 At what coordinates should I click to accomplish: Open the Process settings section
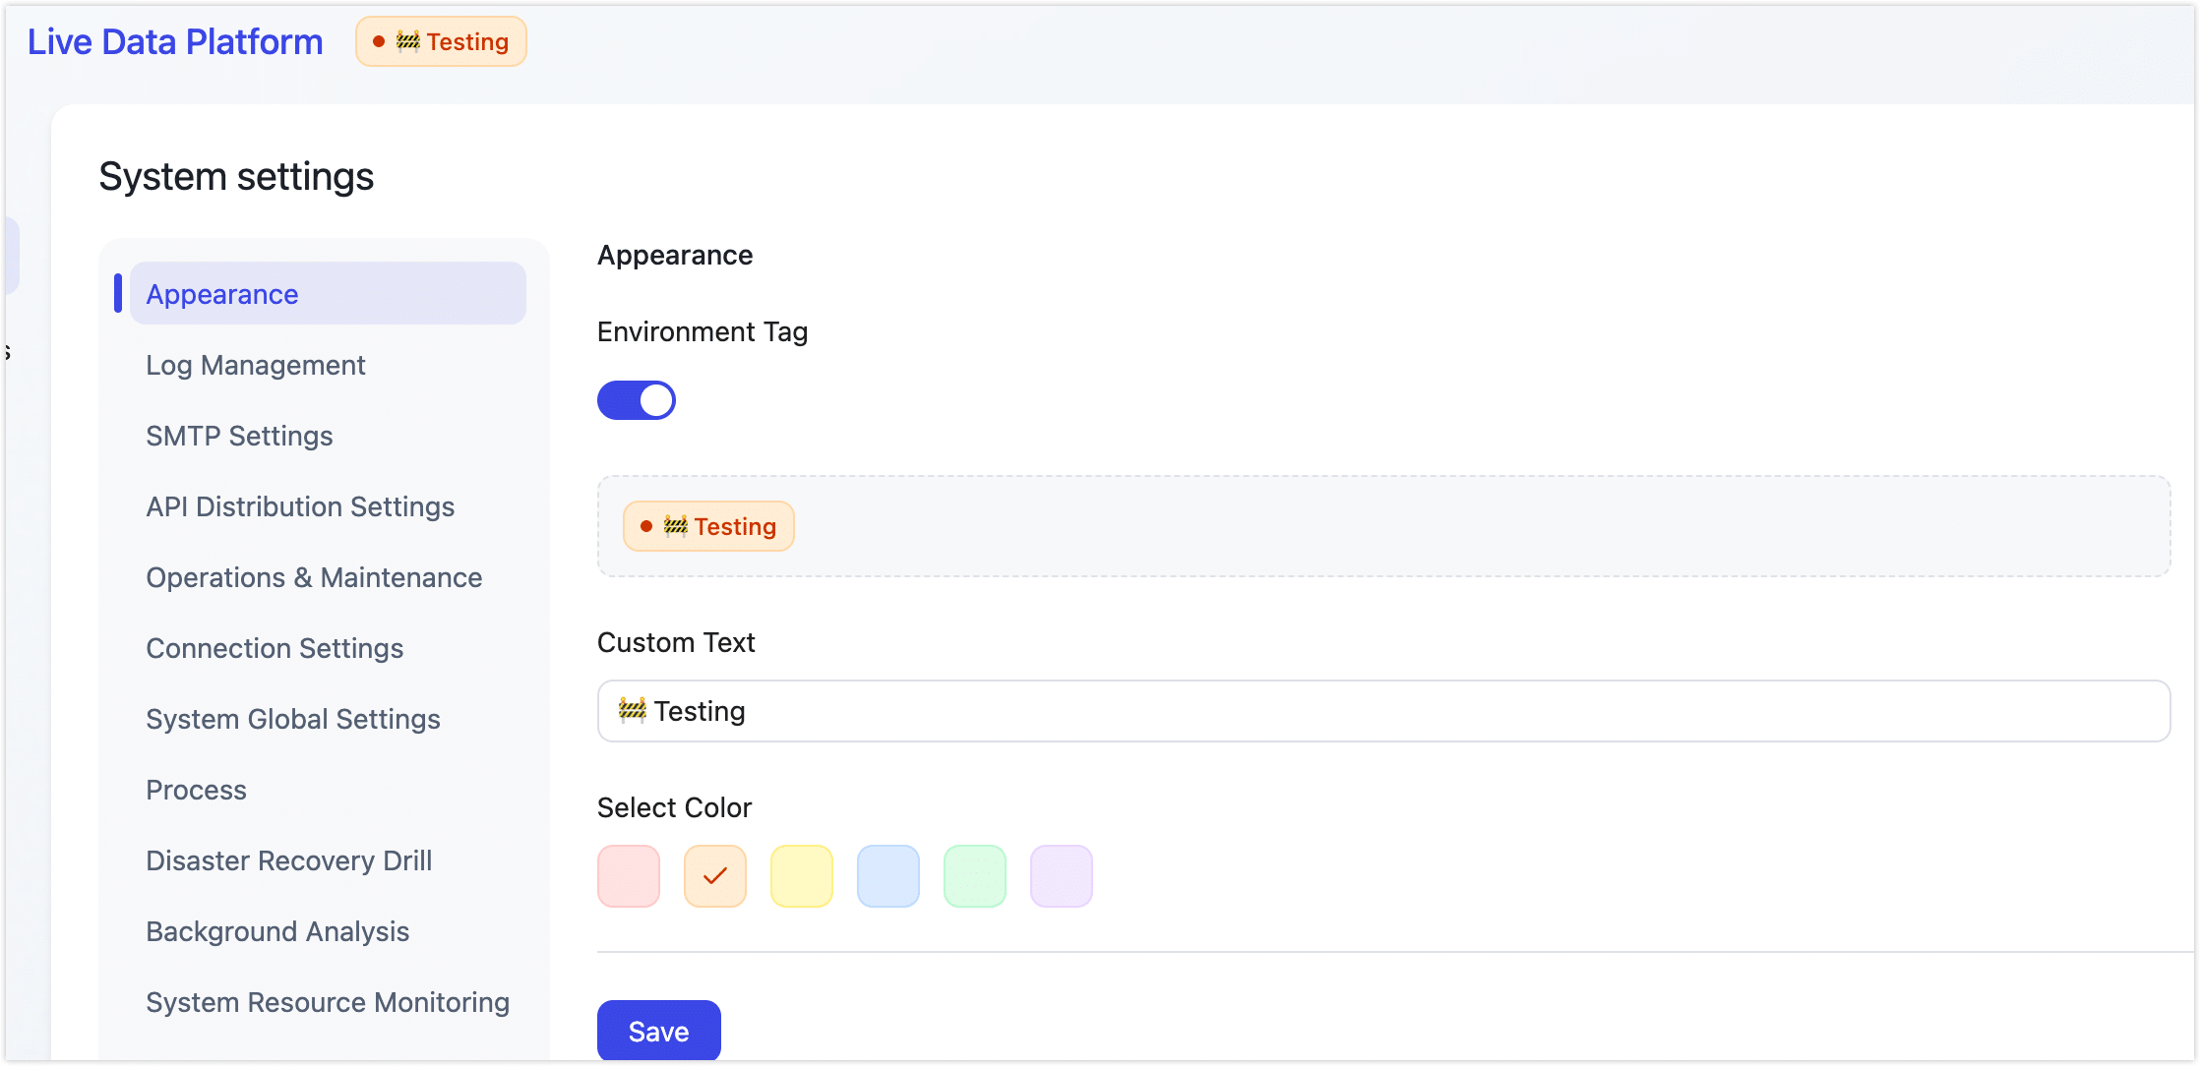196,790
